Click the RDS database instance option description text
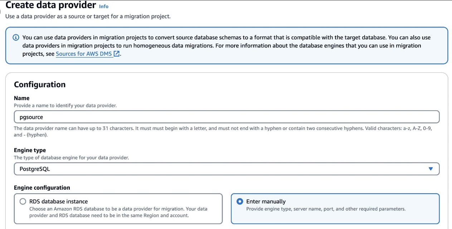 pos(118,212)
